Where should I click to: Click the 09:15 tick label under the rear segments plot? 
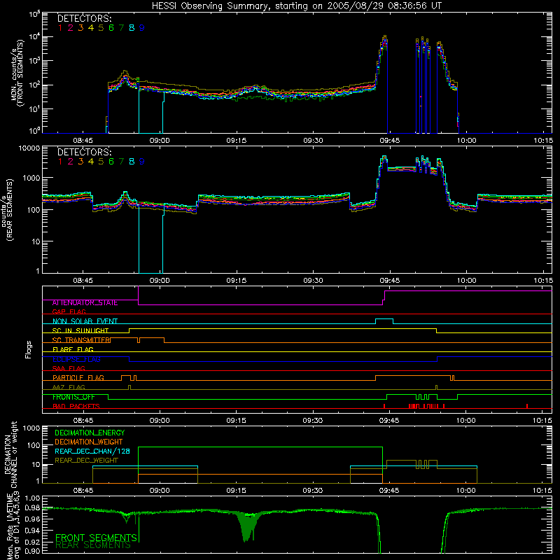(x=236, y=281)
